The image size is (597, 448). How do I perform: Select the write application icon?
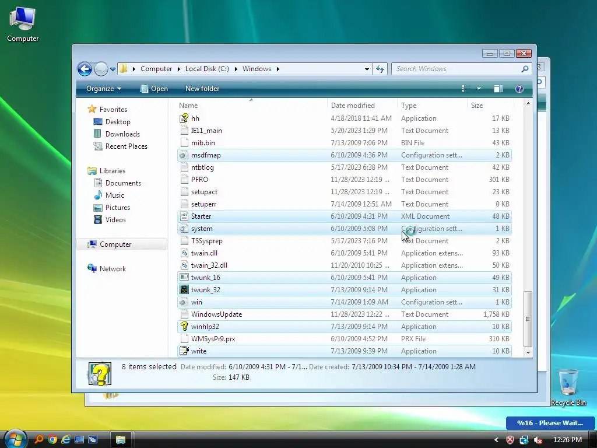[x=184, y=351]
